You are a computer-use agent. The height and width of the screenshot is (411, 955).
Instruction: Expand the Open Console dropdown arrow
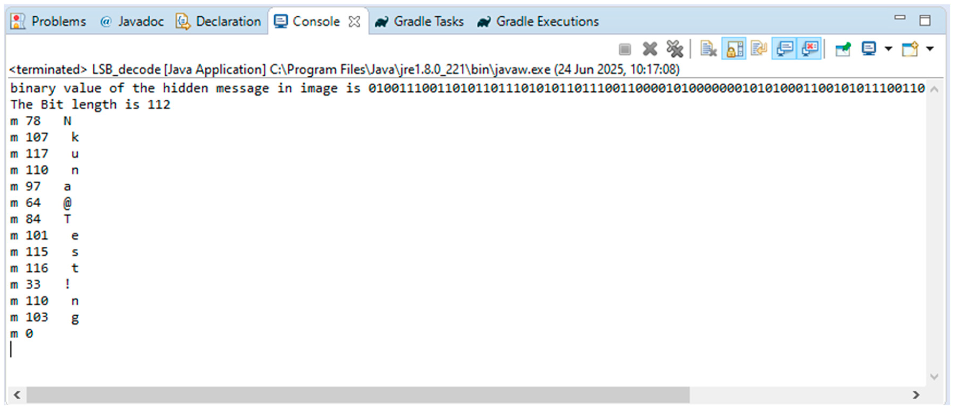[x=930, y=49]
